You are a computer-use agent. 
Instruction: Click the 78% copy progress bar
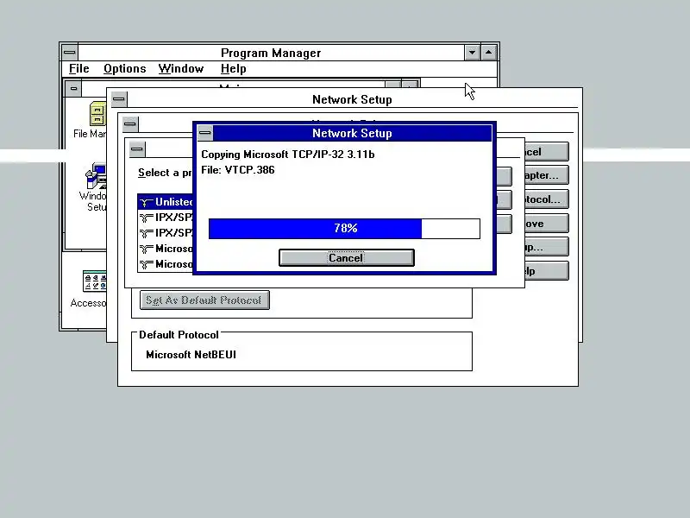point(344,229)
